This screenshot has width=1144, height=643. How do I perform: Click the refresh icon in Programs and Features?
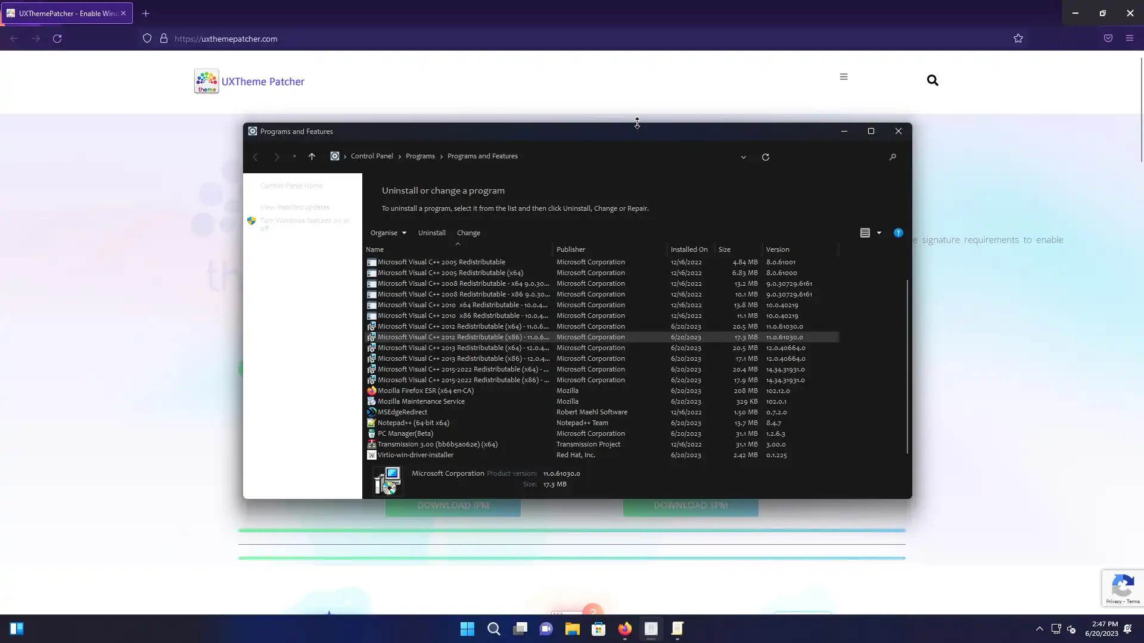[x=766, y=157]
